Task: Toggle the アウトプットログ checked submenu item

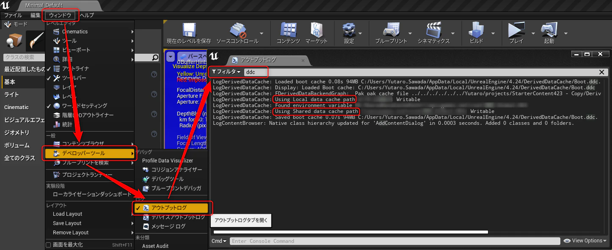Action: 171,208
